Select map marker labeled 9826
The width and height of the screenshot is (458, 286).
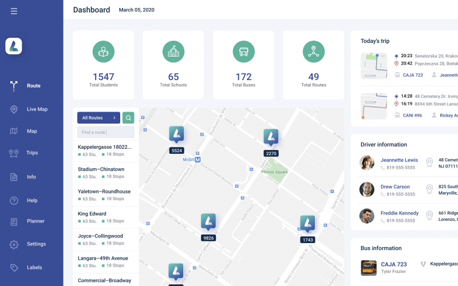tap(208, 227)
